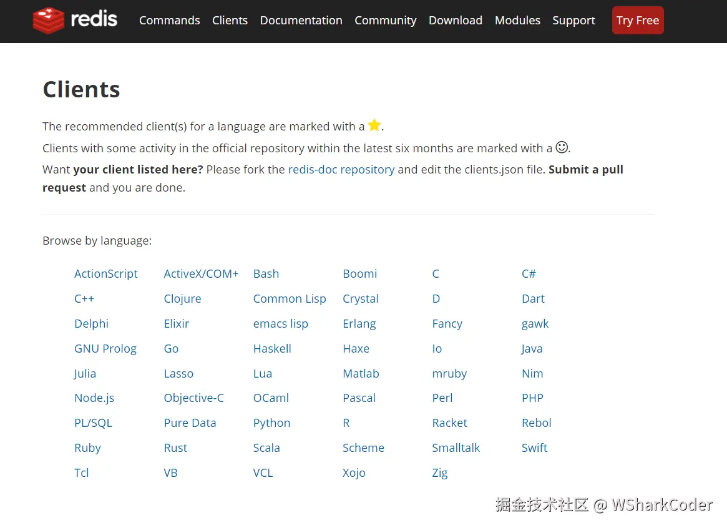Open the Clojure clients link
The image size is (727, 528).
[182, 299]
